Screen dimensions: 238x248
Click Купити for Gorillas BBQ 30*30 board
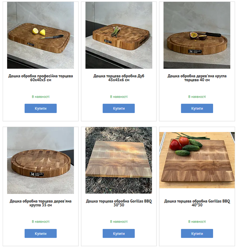pos(119,233)
